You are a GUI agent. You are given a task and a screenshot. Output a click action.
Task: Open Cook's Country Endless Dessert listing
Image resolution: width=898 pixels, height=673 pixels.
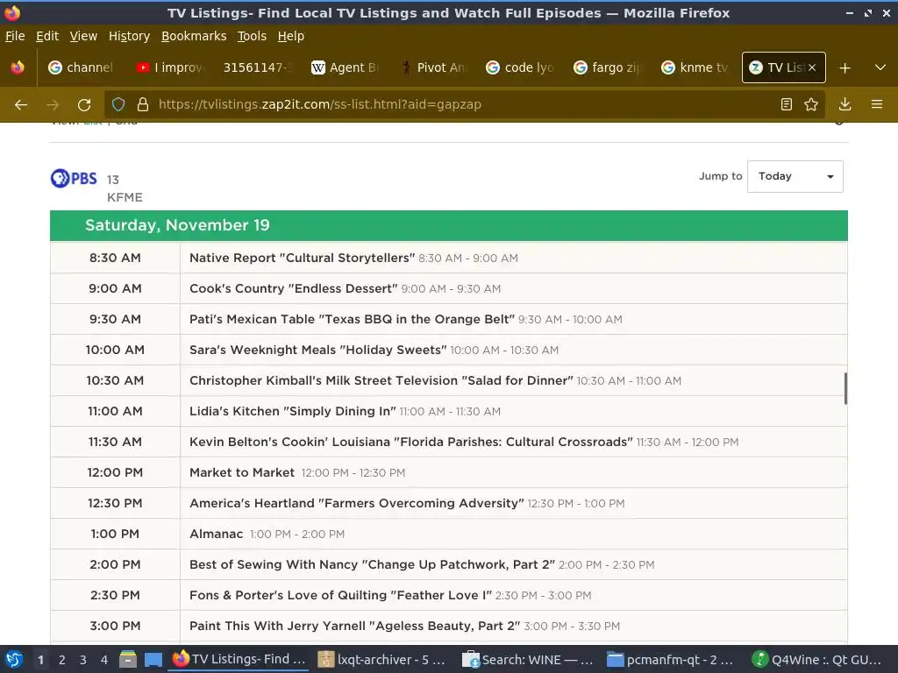tap(293, 289)
